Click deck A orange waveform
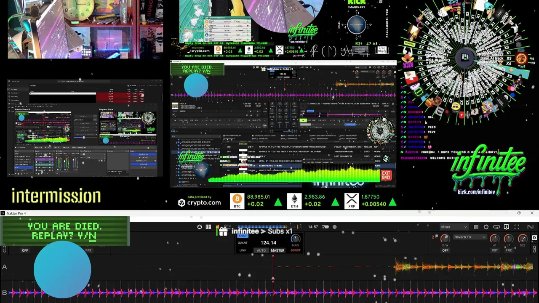 (x=463, y=267)
